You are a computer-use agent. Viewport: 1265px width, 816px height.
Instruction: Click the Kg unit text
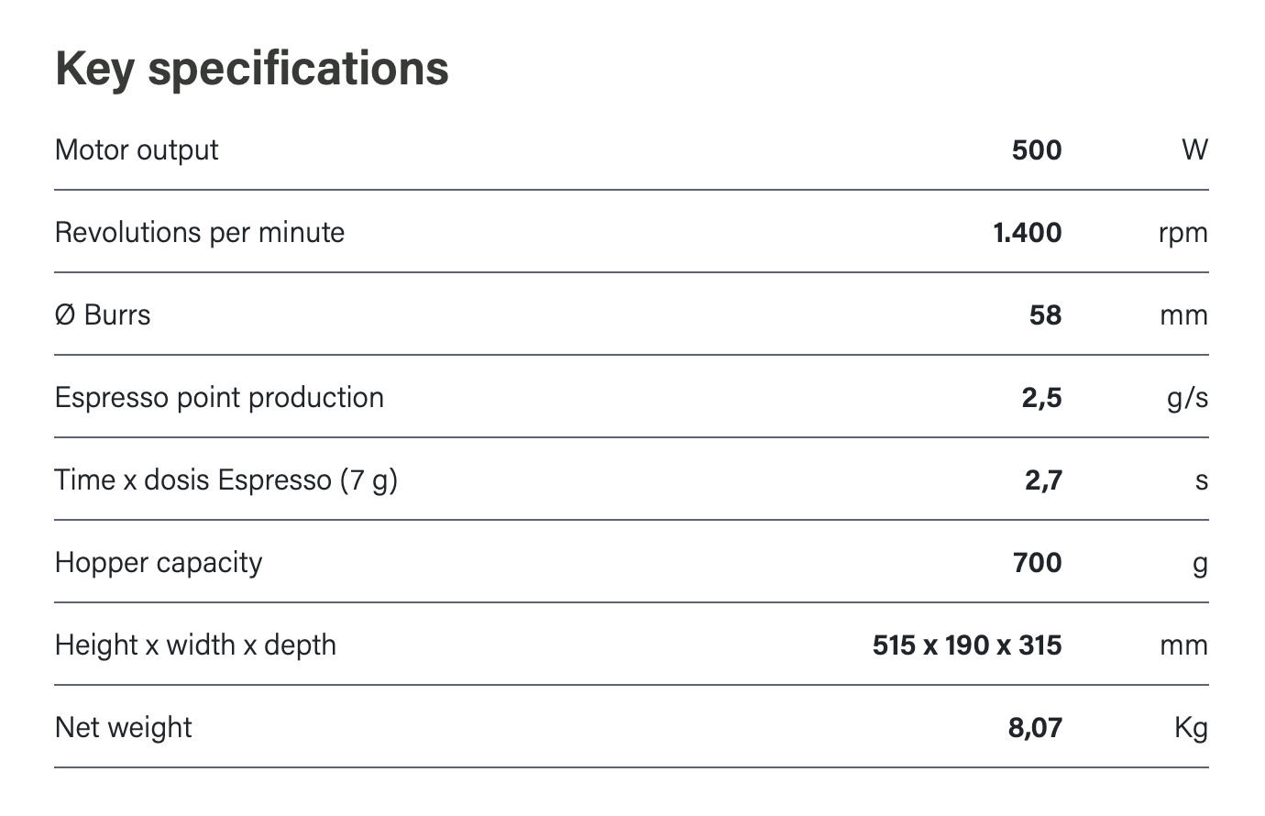tap(1191, 728)
